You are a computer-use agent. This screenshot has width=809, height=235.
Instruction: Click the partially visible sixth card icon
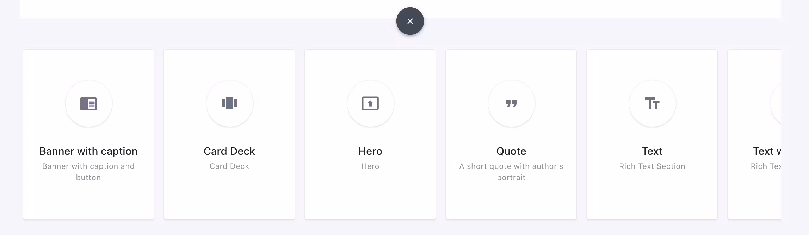(776, 103)
